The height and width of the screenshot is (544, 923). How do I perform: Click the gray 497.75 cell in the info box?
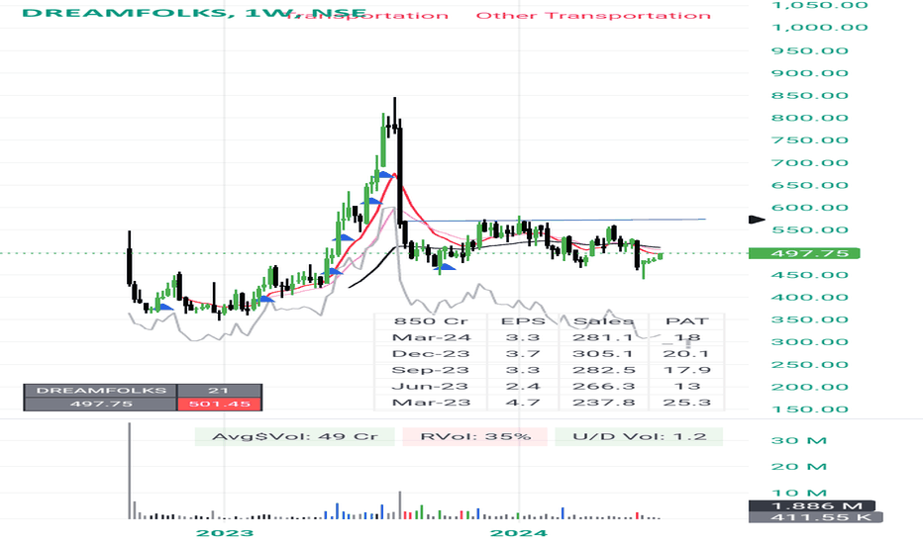(x=100, y=404)
